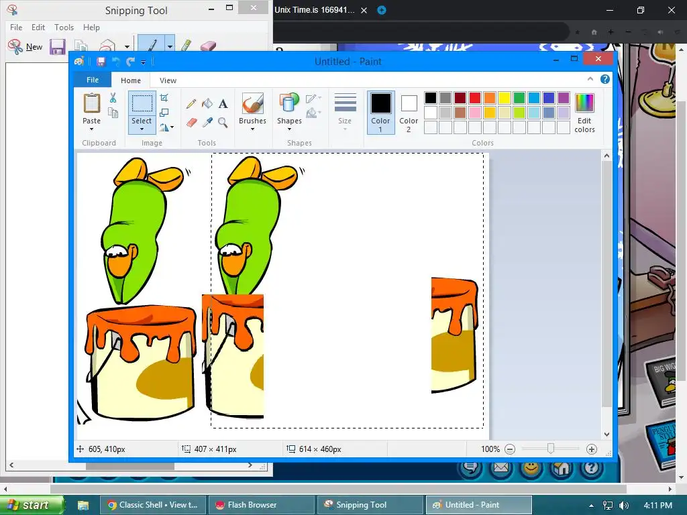Open Customize Quick Access Toolbar dropdown
The width and height of the screenshot is (687, 515).
(144, 62)
